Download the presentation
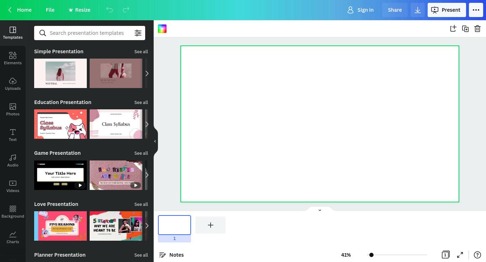Image resolution: width=486 pixels, height=262 pixels. [418, 10]
